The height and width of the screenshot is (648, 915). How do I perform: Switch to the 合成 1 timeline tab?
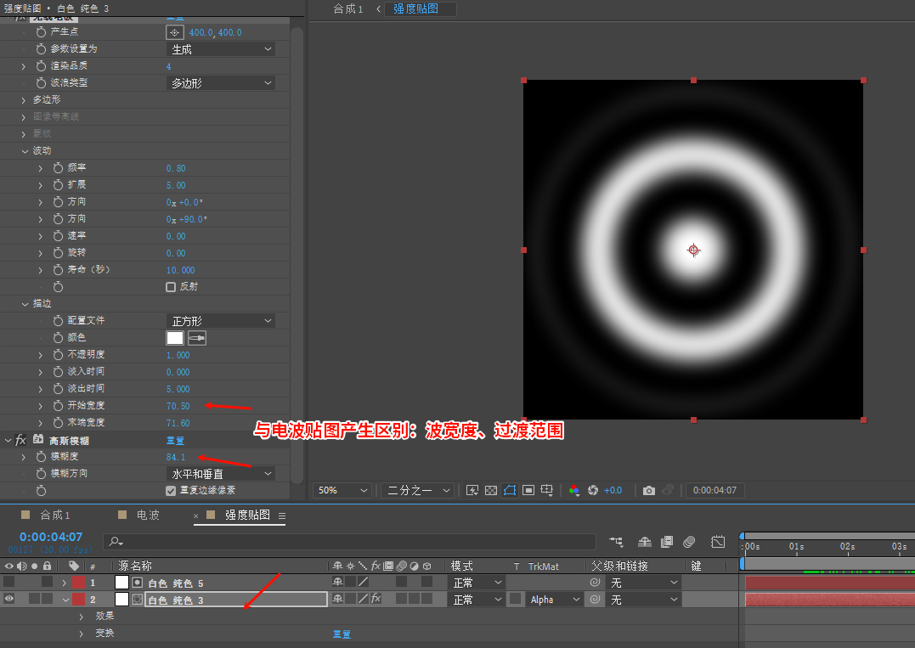(x=55, y=515)
